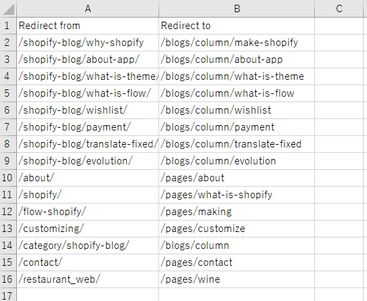Select the /pages/wine cell
The image size is (367, 301).
pos(236,279)
